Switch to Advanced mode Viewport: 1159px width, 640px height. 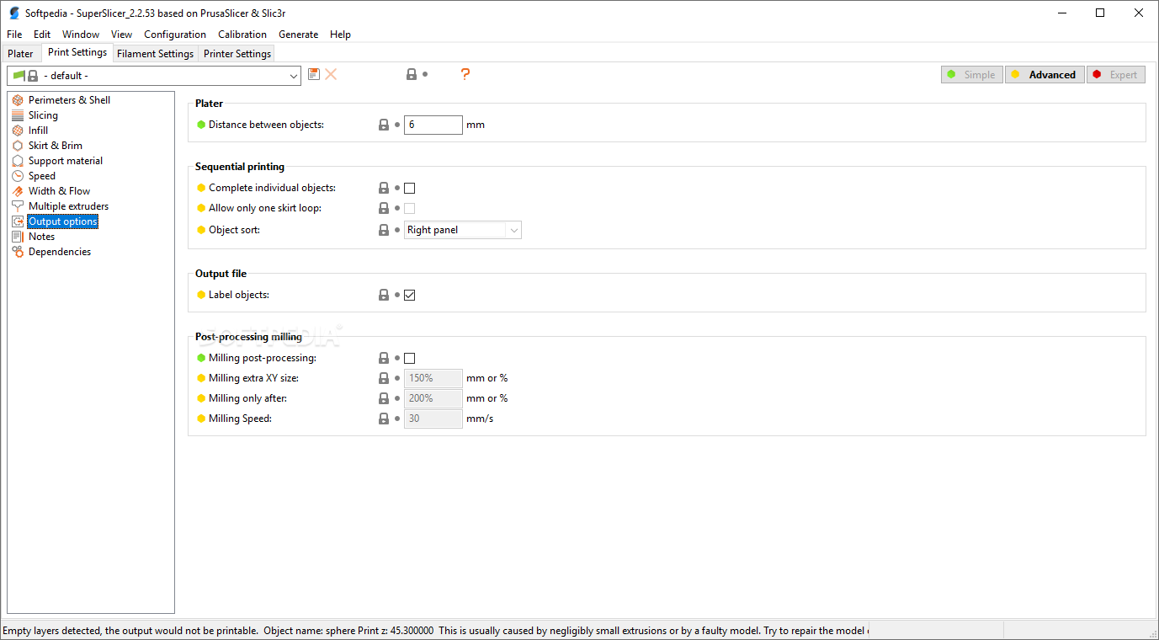[x=1044, y=75]
